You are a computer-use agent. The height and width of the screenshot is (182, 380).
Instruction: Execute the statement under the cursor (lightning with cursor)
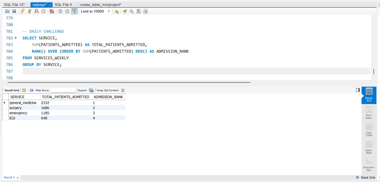coord(29,11)
